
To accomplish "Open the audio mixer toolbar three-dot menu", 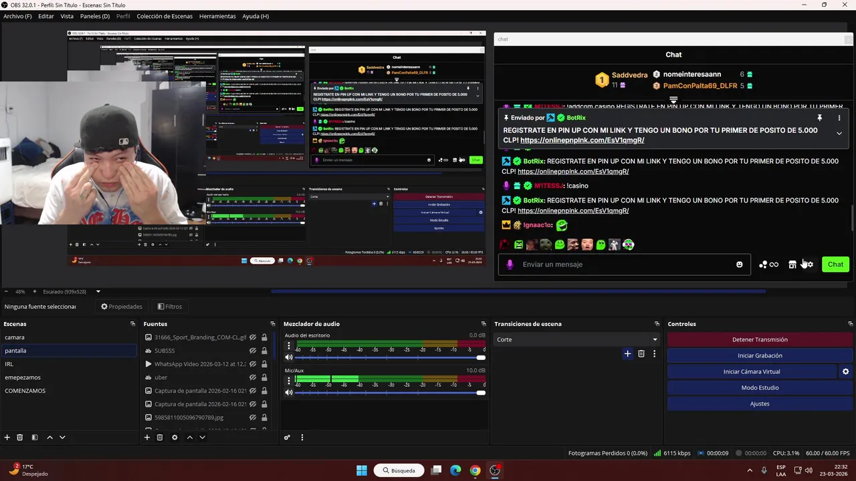I will tap(302, 438).
